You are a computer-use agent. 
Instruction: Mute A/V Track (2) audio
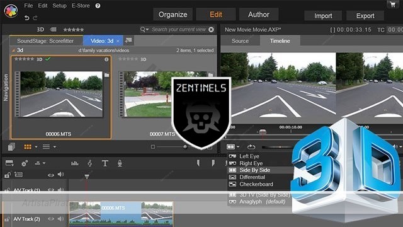pyautogui.click(x=61, y=219)
